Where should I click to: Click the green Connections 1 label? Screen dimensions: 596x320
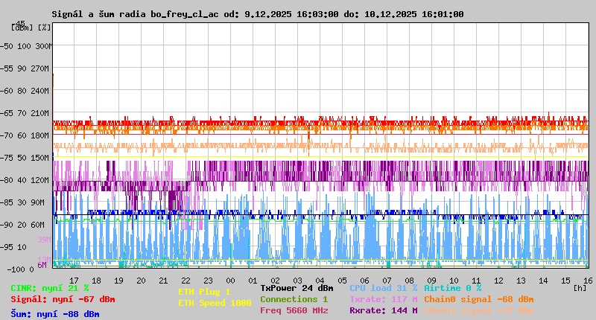point(294,299)
